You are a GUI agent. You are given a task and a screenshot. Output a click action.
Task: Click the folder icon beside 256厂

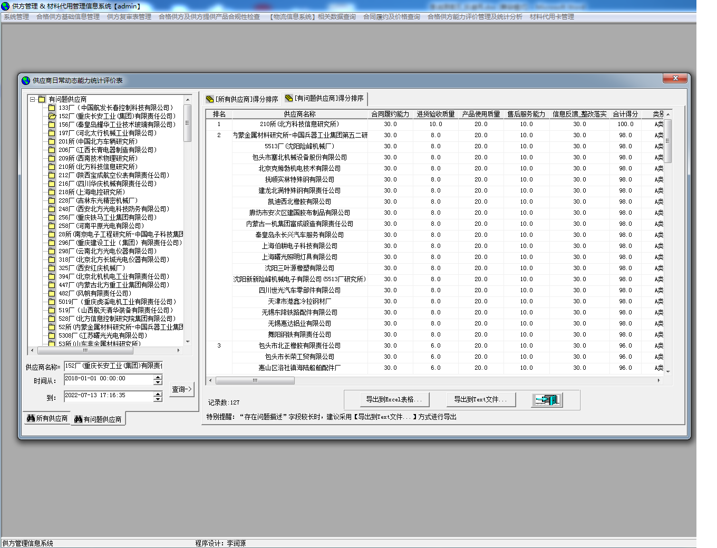[x=52, y=217]
